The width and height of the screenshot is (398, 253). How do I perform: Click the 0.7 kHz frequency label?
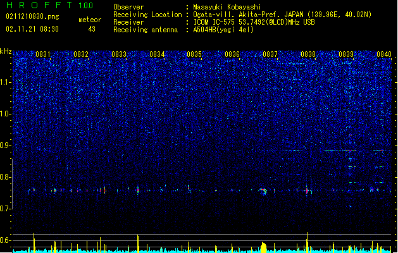pyautogui.click(x=6, y=209)
